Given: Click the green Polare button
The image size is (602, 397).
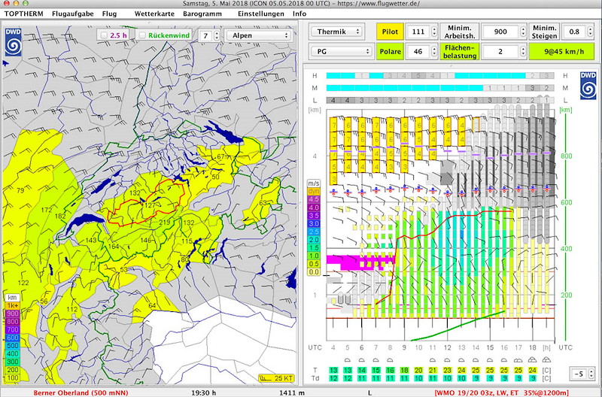Looking at the screenshot, I should (390, 51).
